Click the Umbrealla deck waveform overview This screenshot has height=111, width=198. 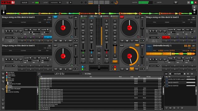pos(170,54)
